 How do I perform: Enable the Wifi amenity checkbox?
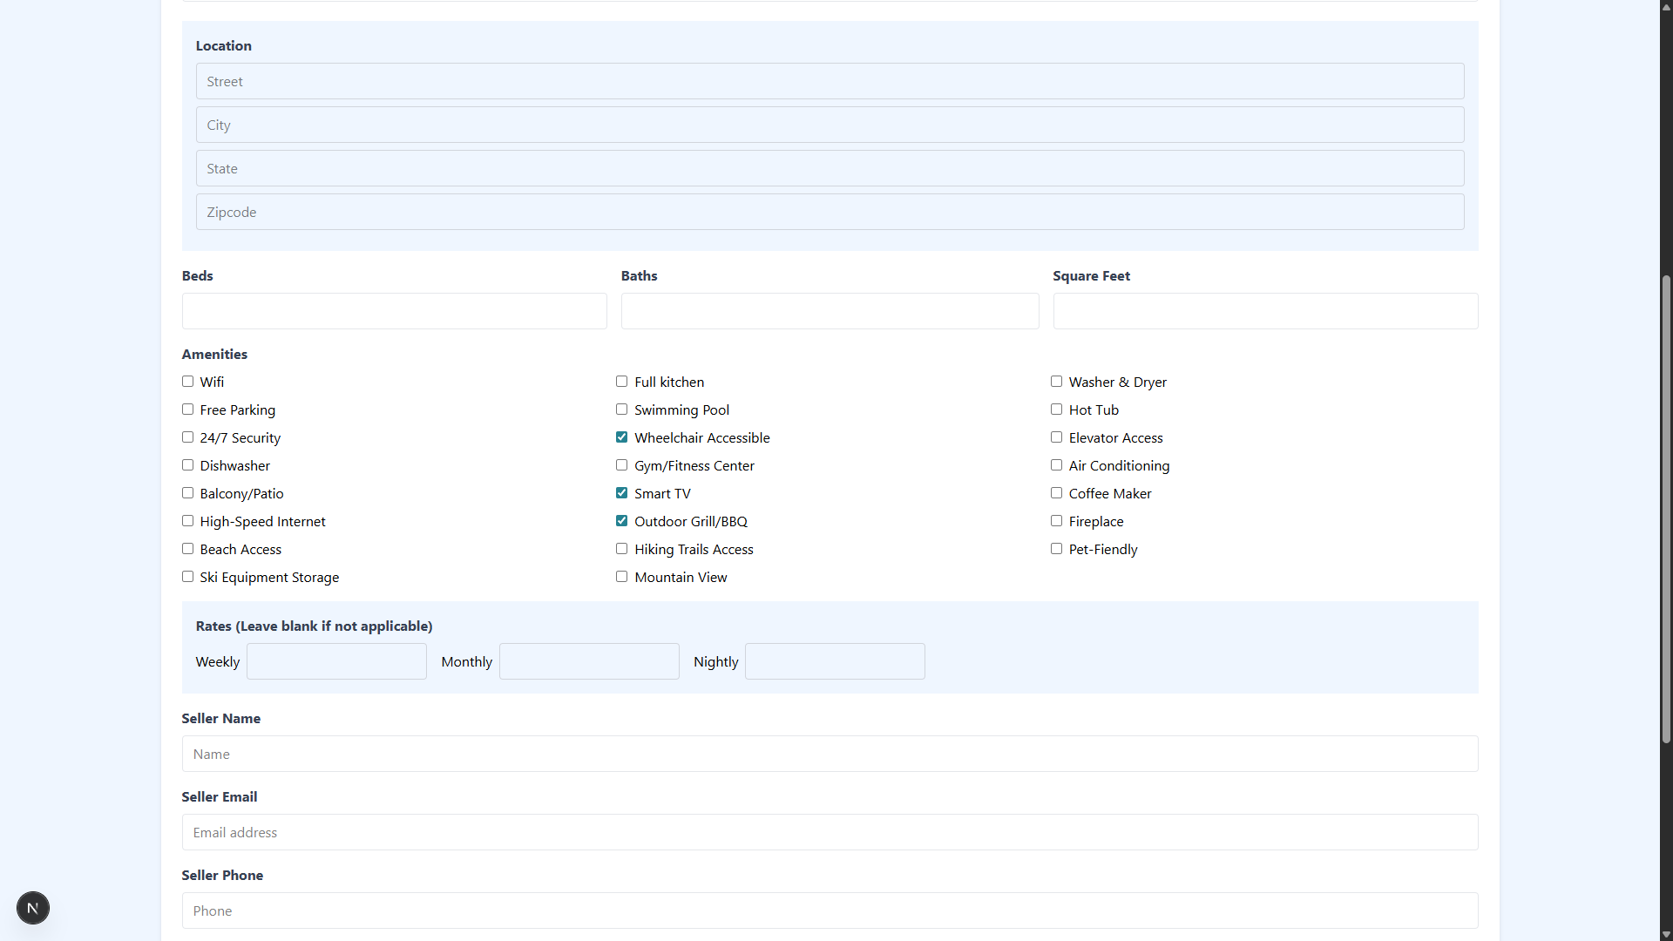187,382
